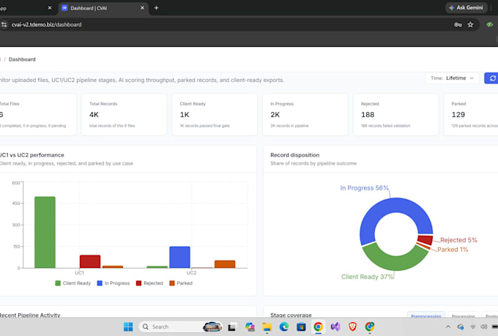Switch to Processing stage coverage tab
The height and width of the screenshot is (336, 498).
point(463,316)
